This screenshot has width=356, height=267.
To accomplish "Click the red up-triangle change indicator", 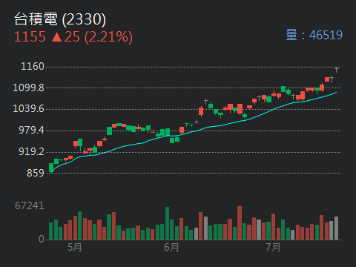I will (x=56, y=37).
